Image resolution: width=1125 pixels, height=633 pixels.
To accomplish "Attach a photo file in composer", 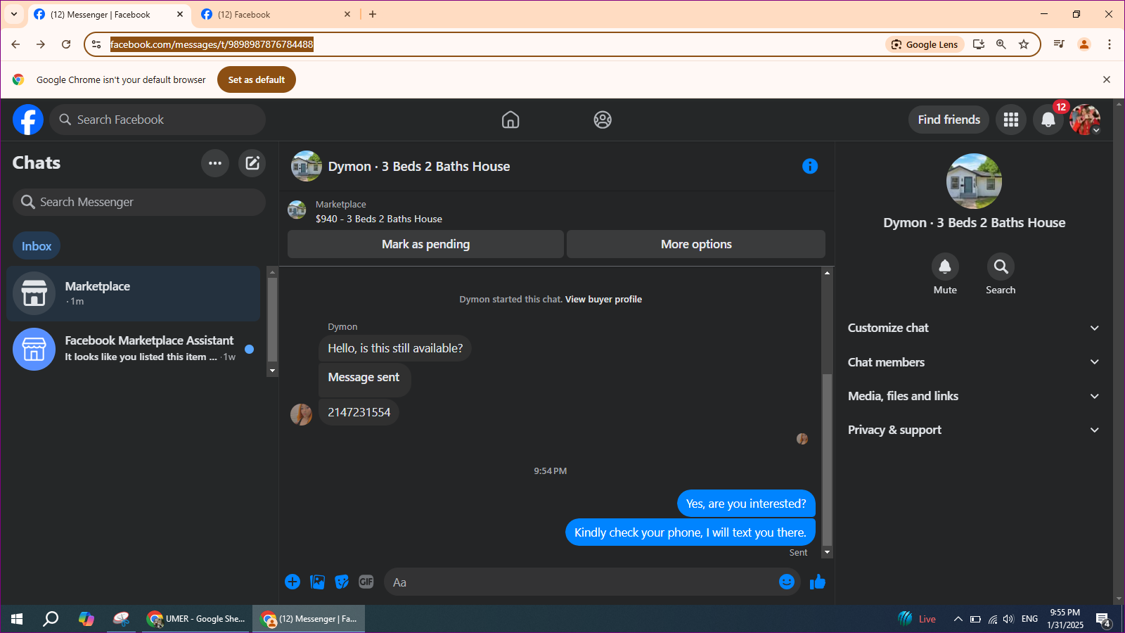I will tap(318, 582).
